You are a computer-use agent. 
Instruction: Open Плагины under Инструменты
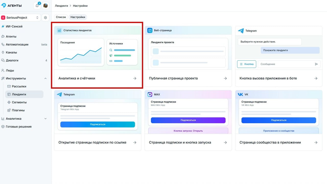[x=18, y=110]
